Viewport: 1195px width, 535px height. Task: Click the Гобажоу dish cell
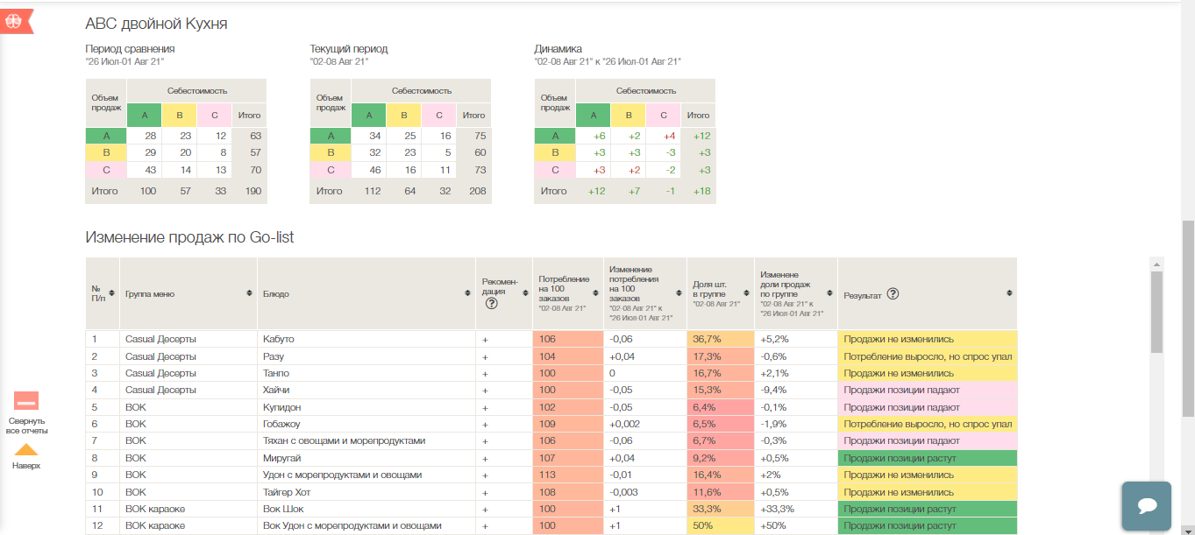(366, 424)
